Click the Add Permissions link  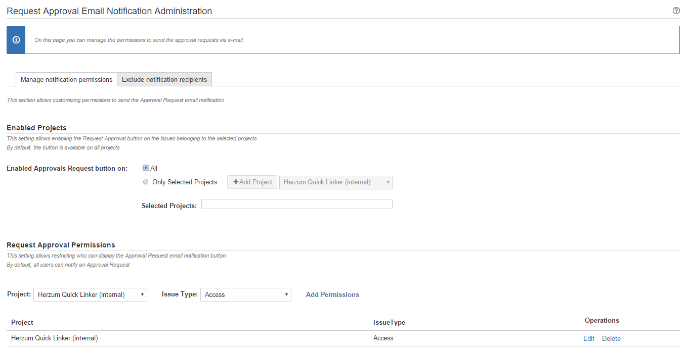coord(332,294)
